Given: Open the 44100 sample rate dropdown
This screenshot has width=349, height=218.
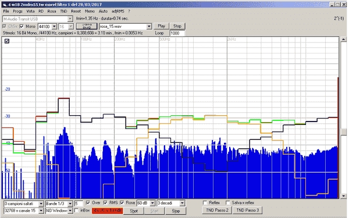Looking at the screenshot, I should click(x=54, y=27).
